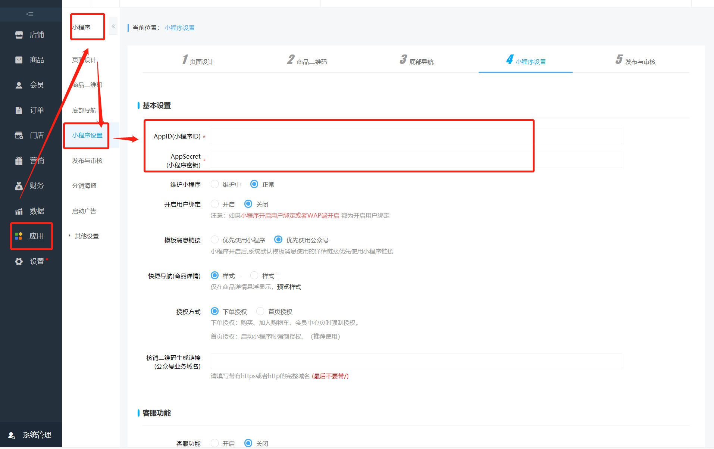Switch to step 2 商品二维码 tab
Screen dimensions: 714x449
coord(307,60)
